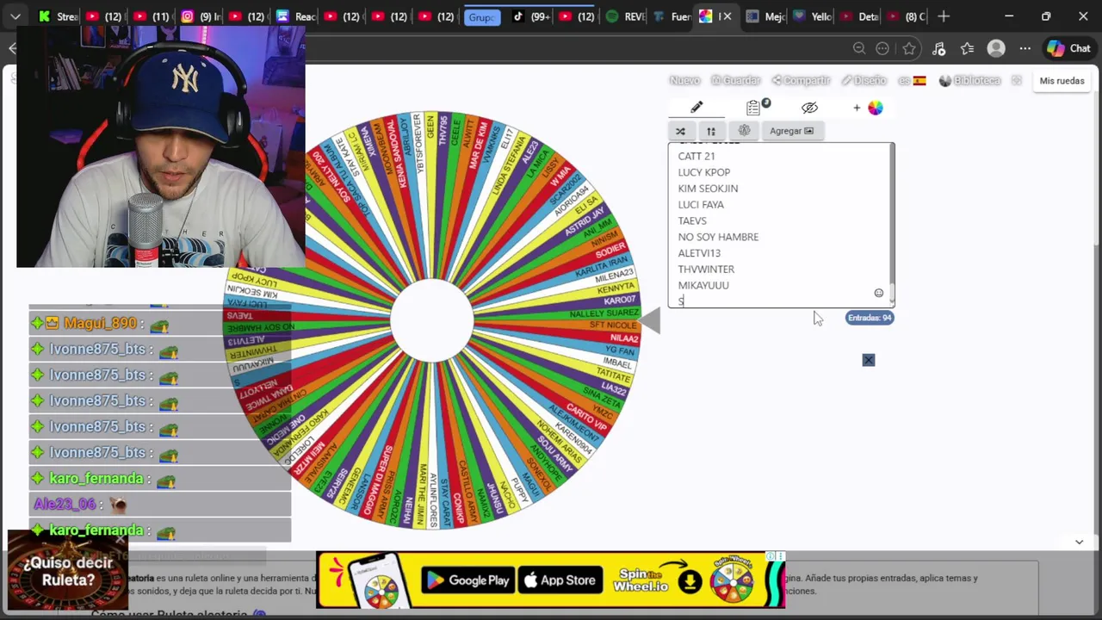This screenshot has width=1102, height=620.
Task: Click the Agregar image button
Action: click(x=791, y=131)
